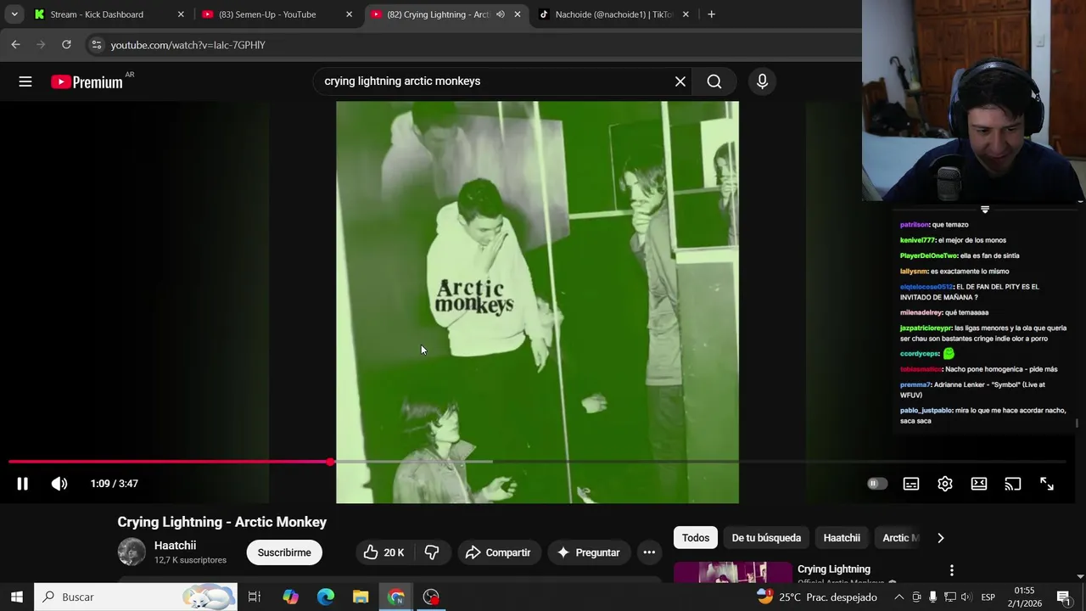Toggle the autoplay switch
This screenshot has width=1086, height=611.
(877, 484)
